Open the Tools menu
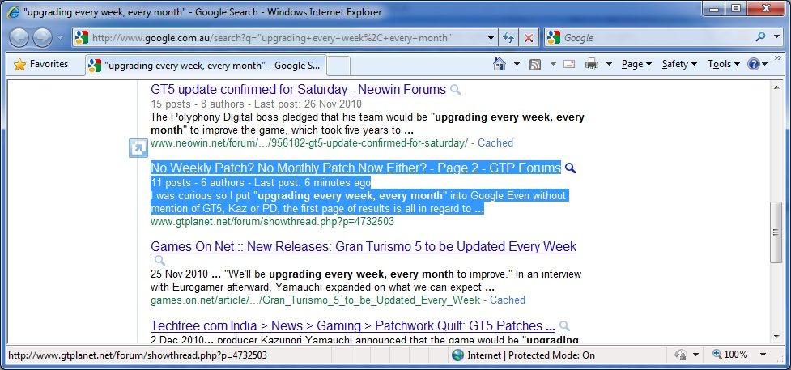791x370 pixels. [x=723, y=64]
